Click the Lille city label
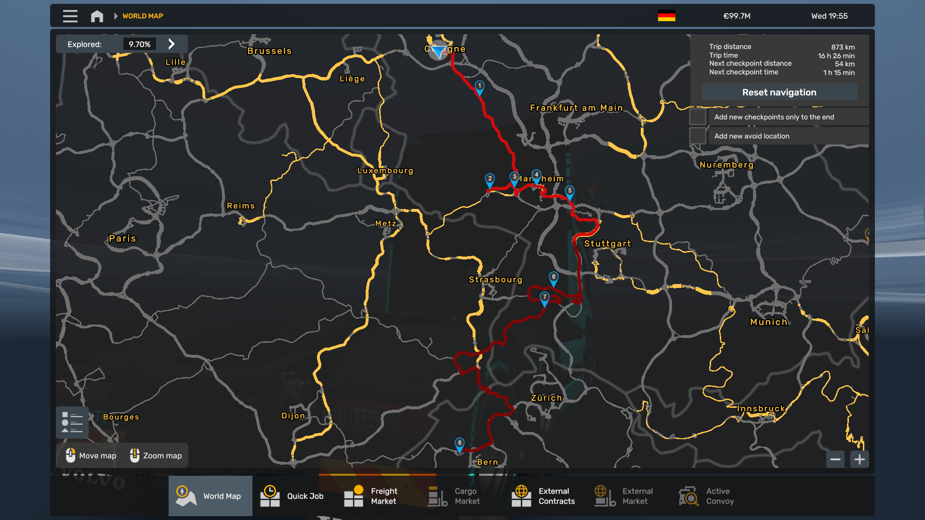The height and width of the screenshot is (520, 925). tap(175, 62)
